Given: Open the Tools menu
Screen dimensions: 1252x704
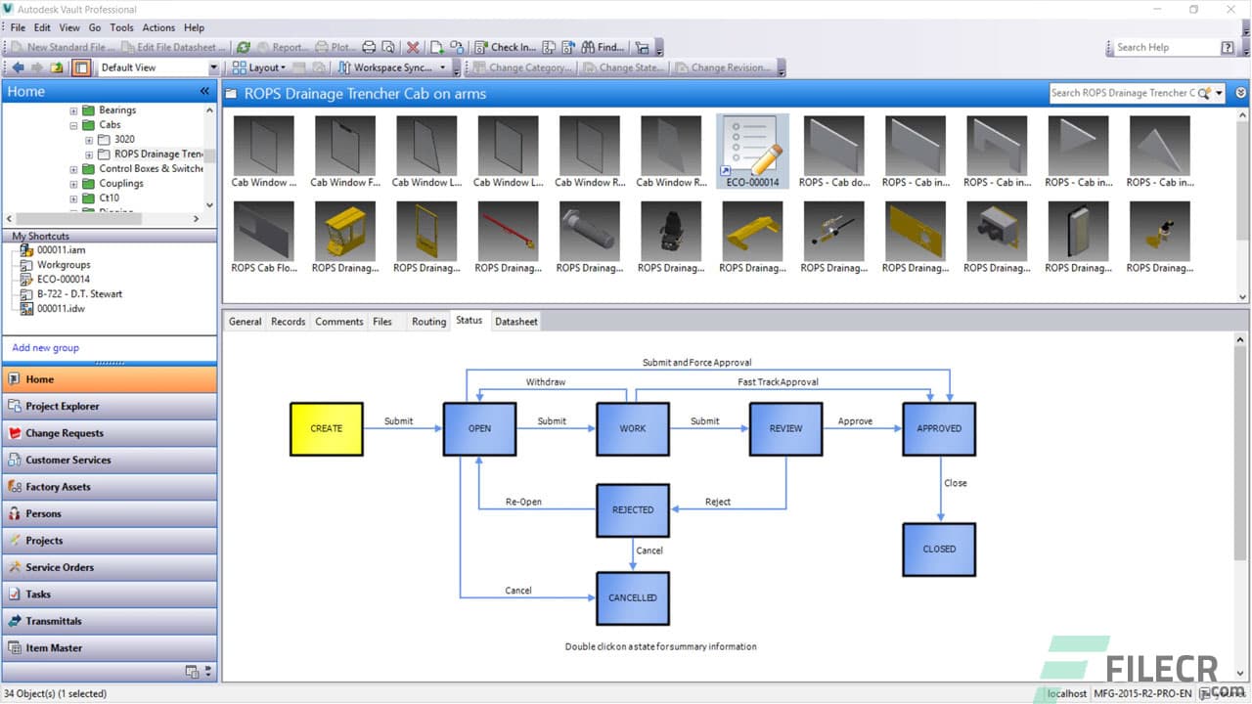Looking at the screenshot, I should (x=121, y=27).
